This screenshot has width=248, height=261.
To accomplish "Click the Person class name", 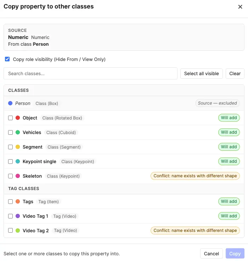I will click(x=23, y=103).
